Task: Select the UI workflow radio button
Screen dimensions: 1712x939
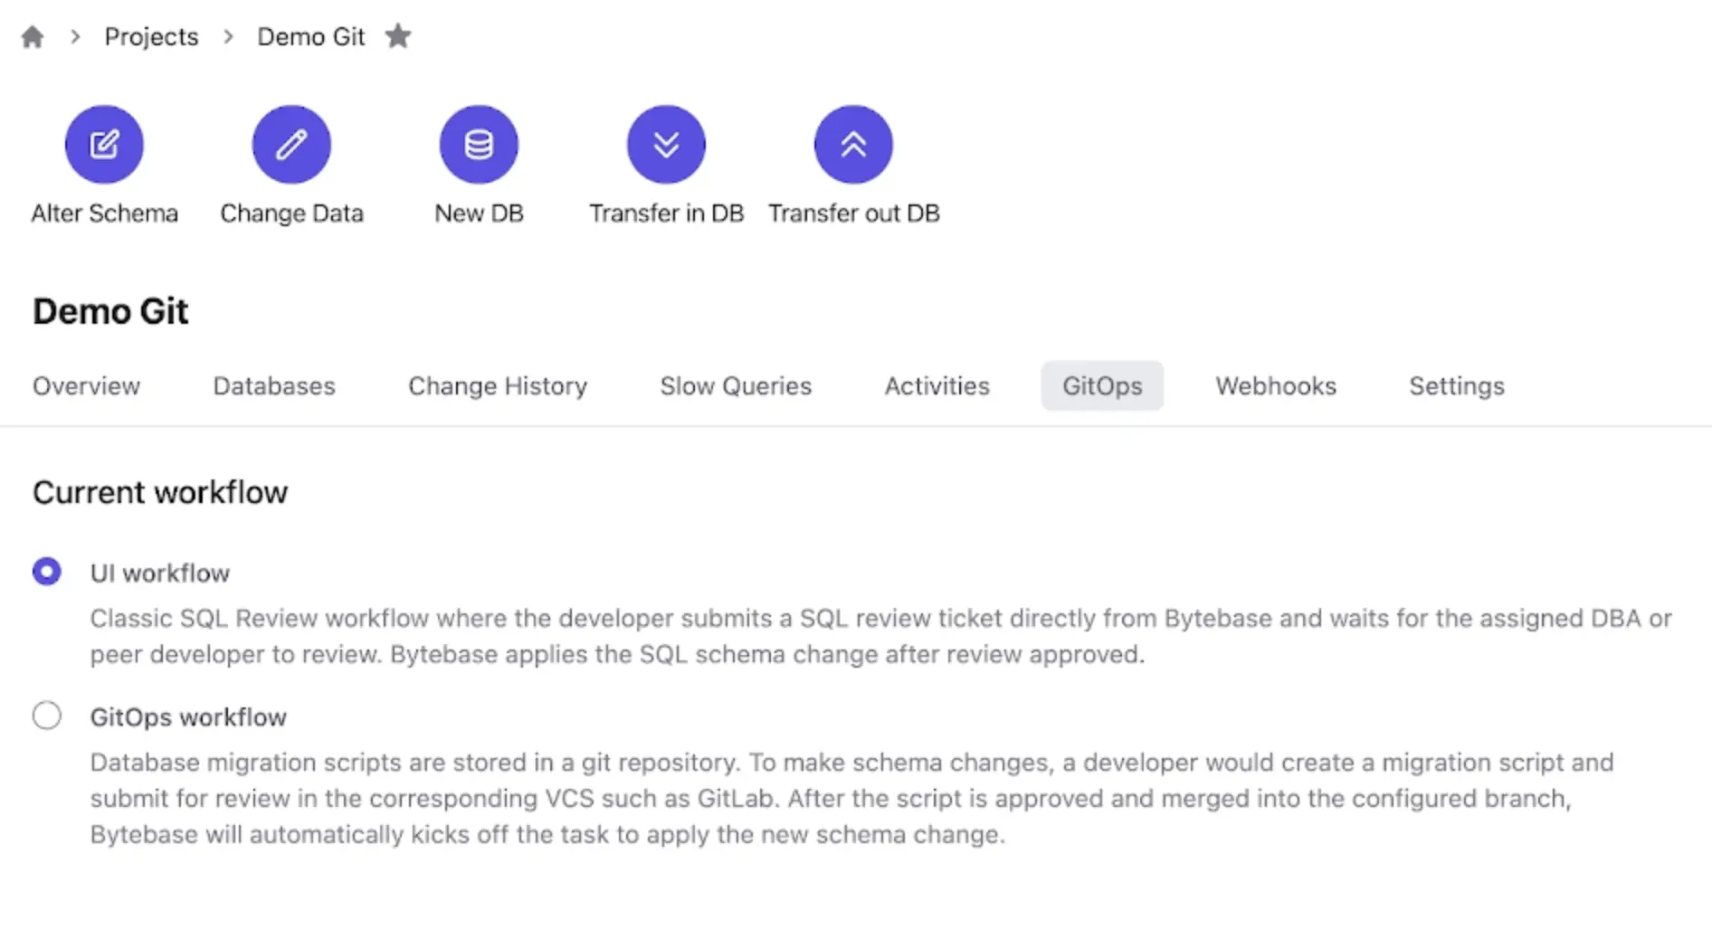Action: coord(47,571)
